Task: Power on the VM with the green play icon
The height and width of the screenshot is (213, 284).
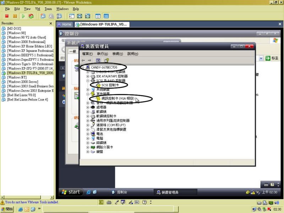Action: point(23,16)
